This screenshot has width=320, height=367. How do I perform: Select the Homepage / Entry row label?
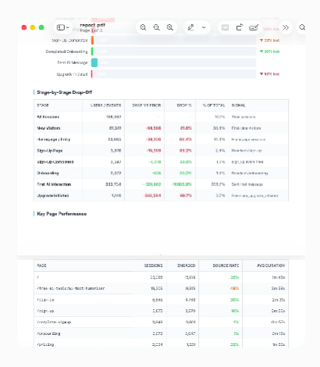click(x=53, y=139)
